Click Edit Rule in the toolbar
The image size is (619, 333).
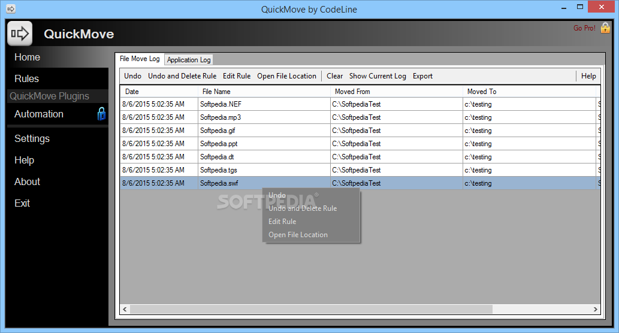[237, 75]
